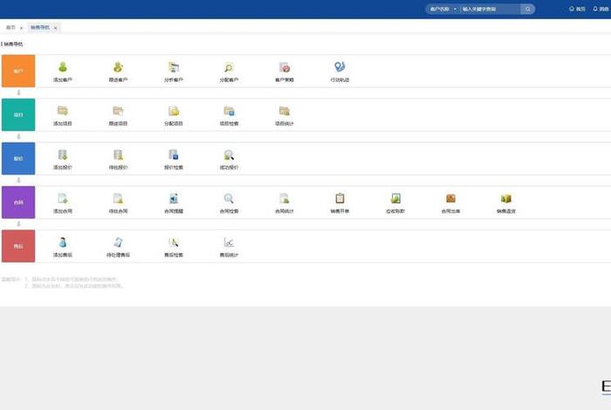Click the 售后统计 after-sales statistics chart icon
611x410 pixels.
[x=228, y=243]
